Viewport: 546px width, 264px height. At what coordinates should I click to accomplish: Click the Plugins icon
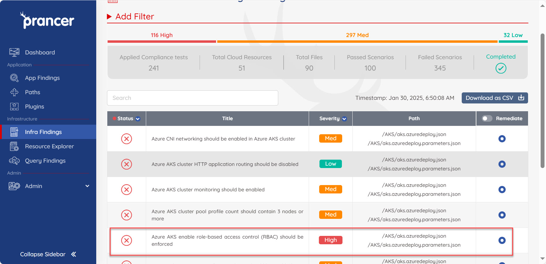coord(14,106)
